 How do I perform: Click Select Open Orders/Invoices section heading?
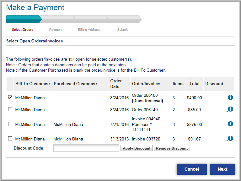point(35,41)
